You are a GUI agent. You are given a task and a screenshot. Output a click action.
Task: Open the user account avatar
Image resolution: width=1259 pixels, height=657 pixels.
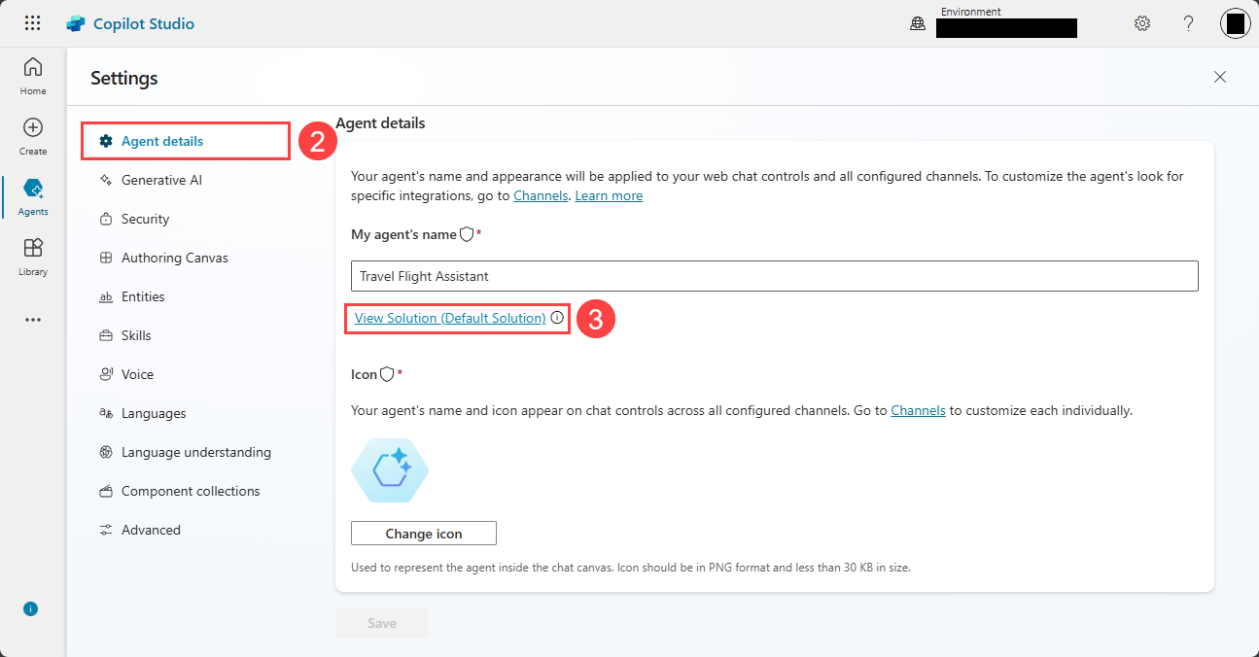point(1235,23)
